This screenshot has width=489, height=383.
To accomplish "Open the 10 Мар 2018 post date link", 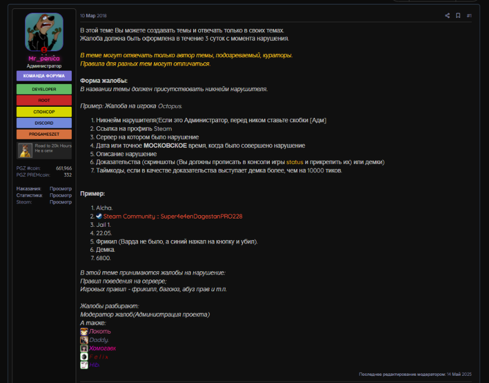I will tap(94, 16).
